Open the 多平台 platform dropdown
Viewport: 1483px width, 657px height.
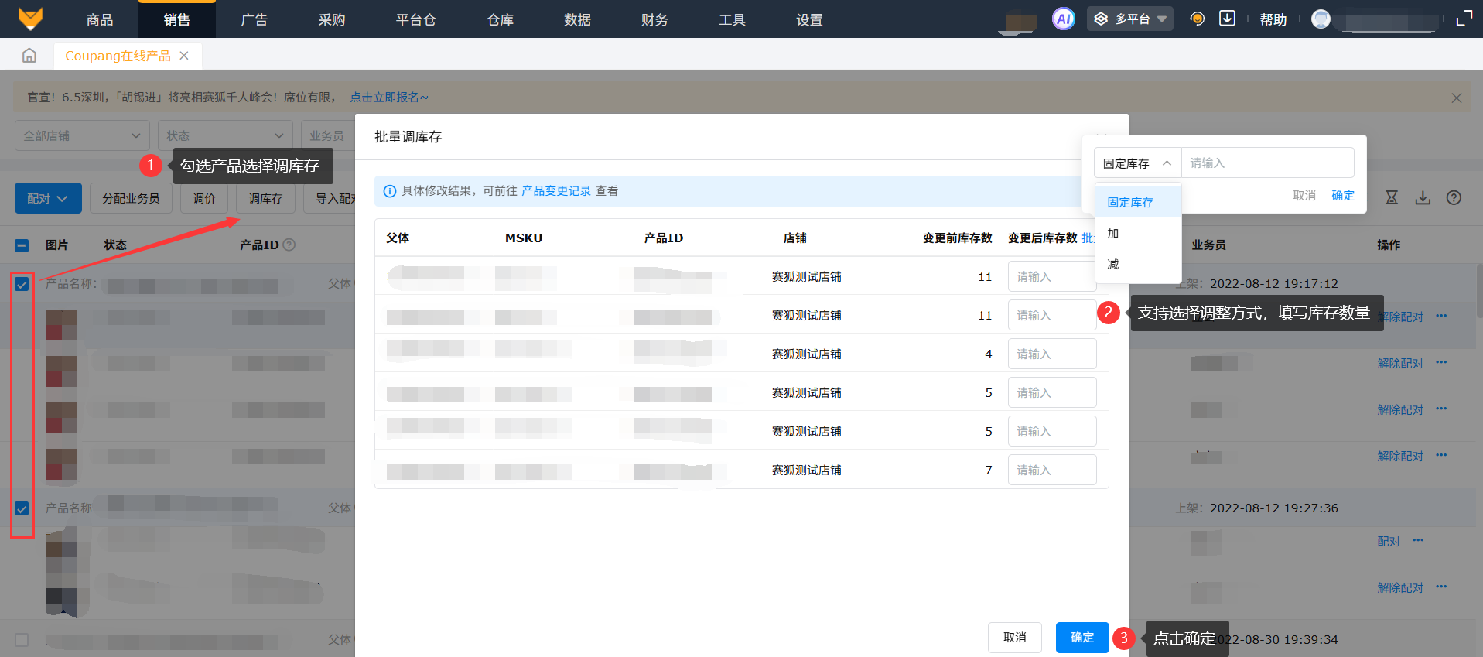[1131, 19]
